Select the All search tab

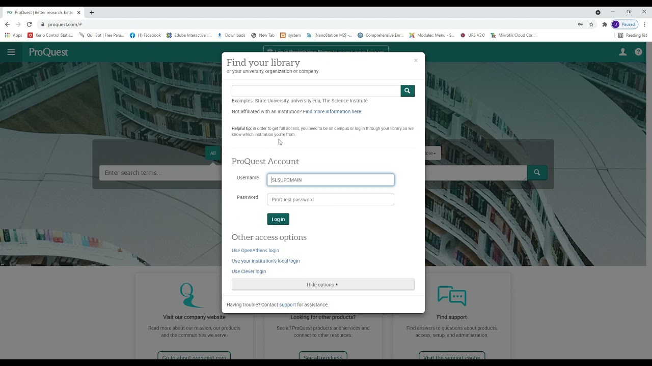point(213,153)
